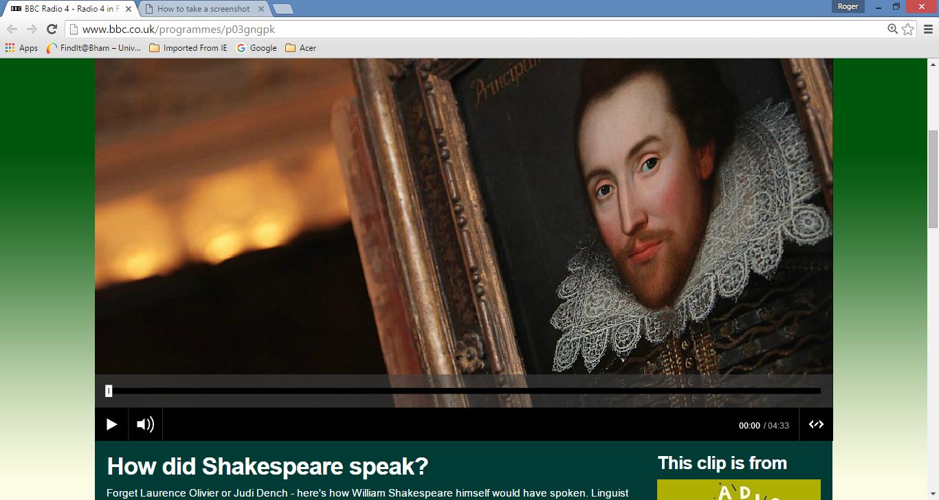Minimize the Chrome window
The image size is (939, 500).
click(878, 6)
